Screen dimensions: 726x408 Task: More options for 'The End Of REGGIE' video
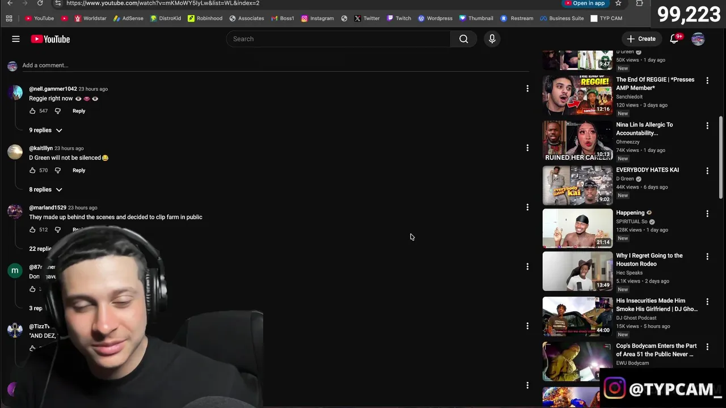pyautogui.click(x=707, y=80)
